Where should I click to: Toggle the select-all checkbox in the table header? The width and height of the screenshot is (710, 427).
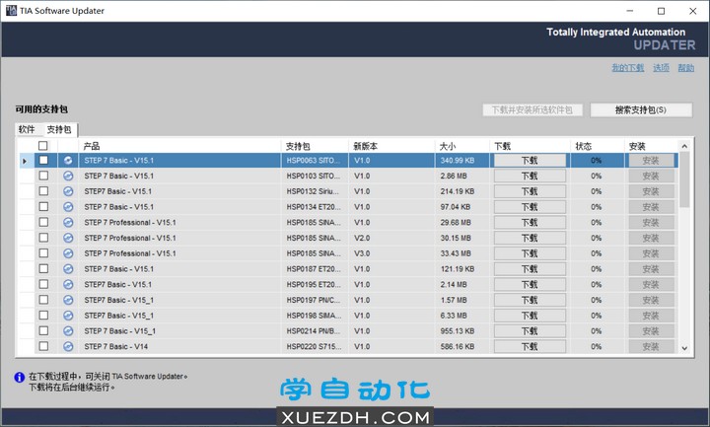click(43, 145)
